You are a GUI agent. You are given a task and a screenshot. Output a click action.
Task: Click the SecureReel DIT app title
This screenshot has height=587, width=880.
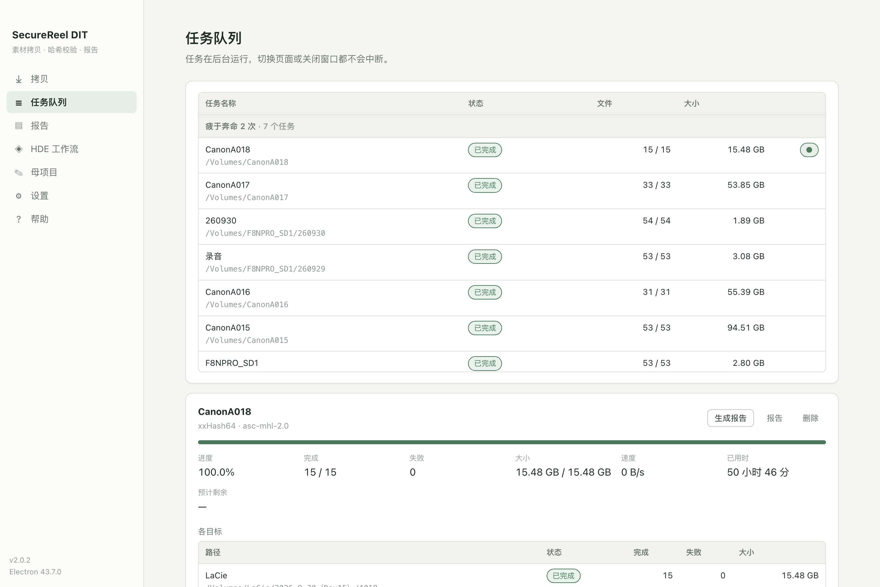click(x=50, y=35)
